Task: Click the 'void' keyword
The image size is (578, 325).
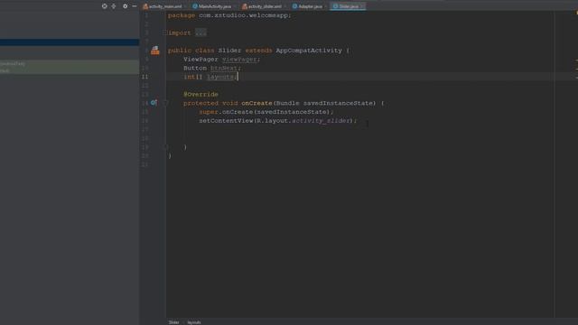Action: point(229,103)
